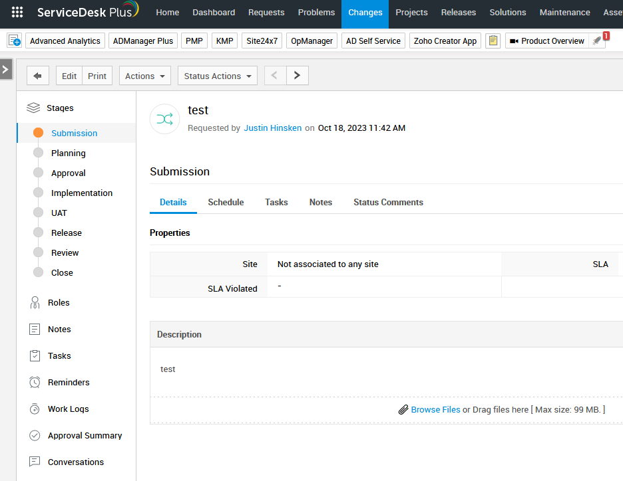Open the app grid launcher icon
Screen dimensions: 623x481
click(x=17, y=13)
